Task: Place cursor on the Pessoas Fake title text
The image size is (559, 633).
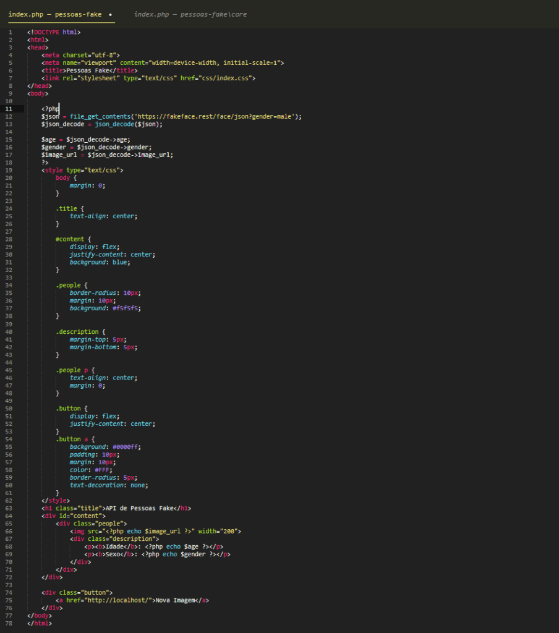Action: (90, 70)
